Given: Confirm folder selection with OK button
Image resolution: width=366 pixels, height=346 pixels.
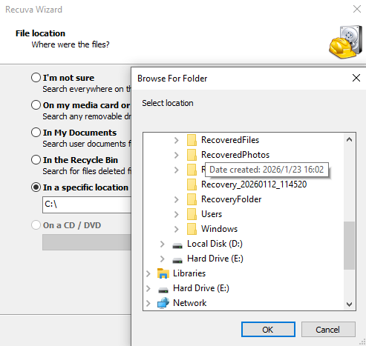Looking at the screenshot, I should pos(268,330).
